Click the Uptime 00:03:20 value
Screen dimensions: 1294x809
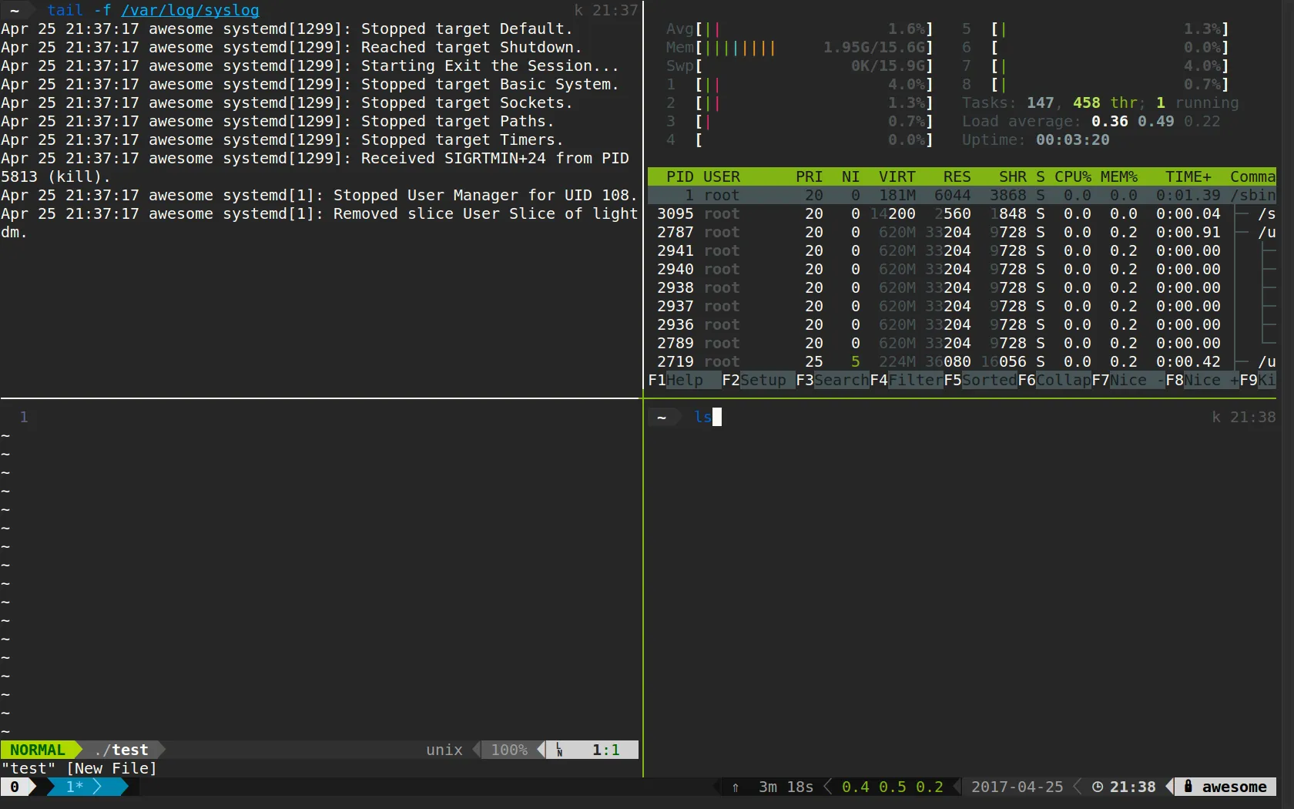(x=1073, y=139)
